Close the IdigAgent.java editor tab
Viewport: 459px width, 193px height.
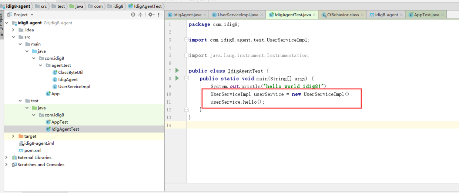click(205, 15)
